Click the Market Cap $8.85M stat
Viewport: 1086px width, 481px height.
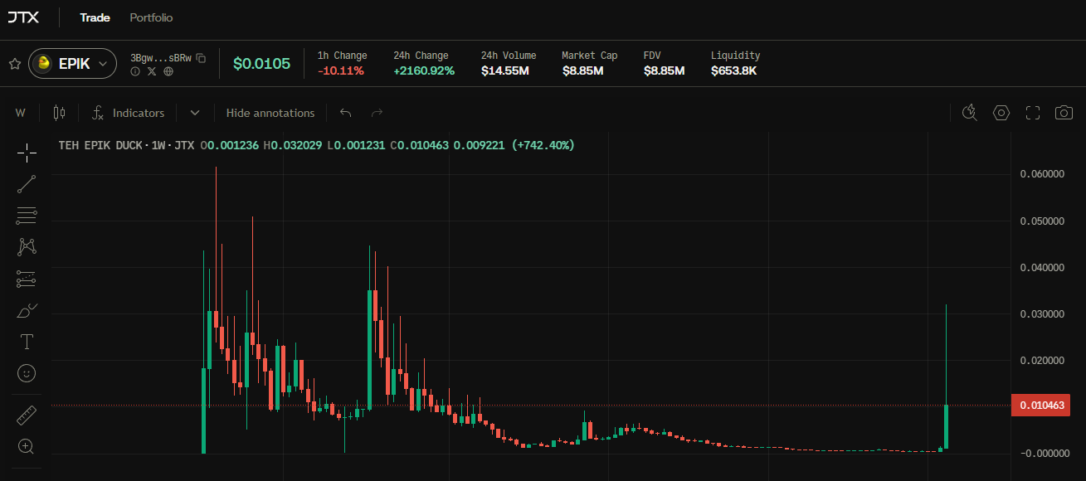(x=589, y=63)
